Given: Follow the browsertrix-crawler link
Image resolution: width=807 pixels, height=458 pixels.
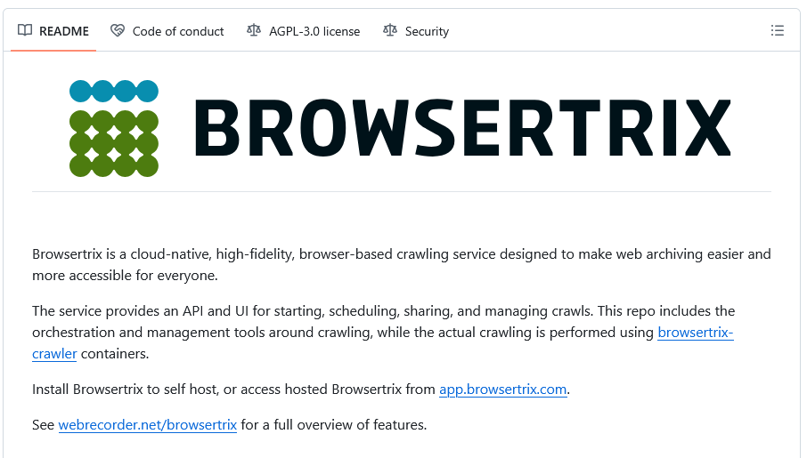Looking at the screenshot, I should pos(695,333).
